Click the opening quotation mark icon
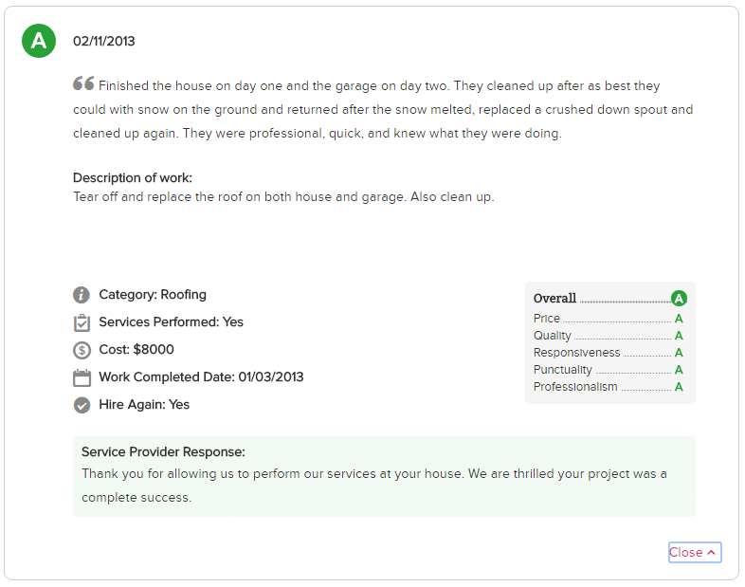745x587 pixels. (x=83, y=83)
